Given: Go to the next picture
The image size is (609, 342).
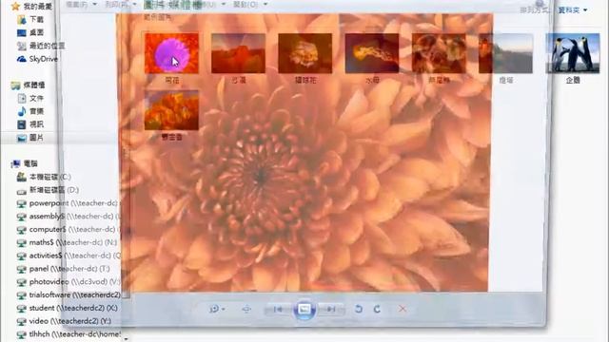Looking at the screenshot, I should point(331,310).
